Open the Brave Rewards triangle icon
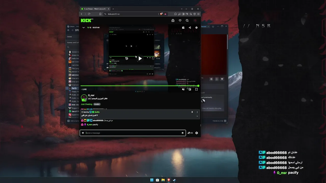The image size is (326, 183). (x=165, y=14)
